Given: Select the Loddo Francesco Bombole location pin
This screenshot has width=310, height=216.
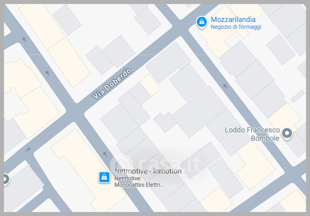Looking at the screenshot, I should point(287,134).
